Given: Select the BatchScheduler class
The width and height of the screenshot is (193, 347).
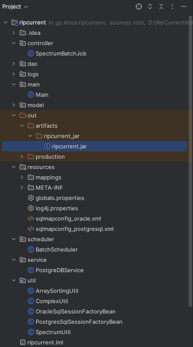Looking at the screenshot, I should [x=57, y=250].
